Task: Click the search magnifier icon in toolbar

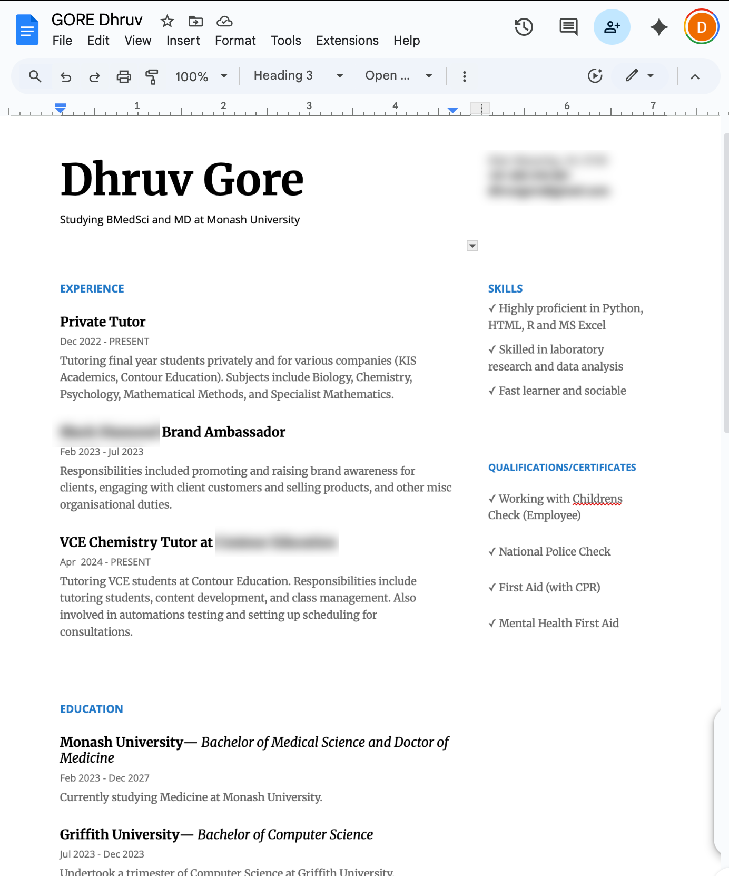Action: pyautogui.click(x=35, y=76)
